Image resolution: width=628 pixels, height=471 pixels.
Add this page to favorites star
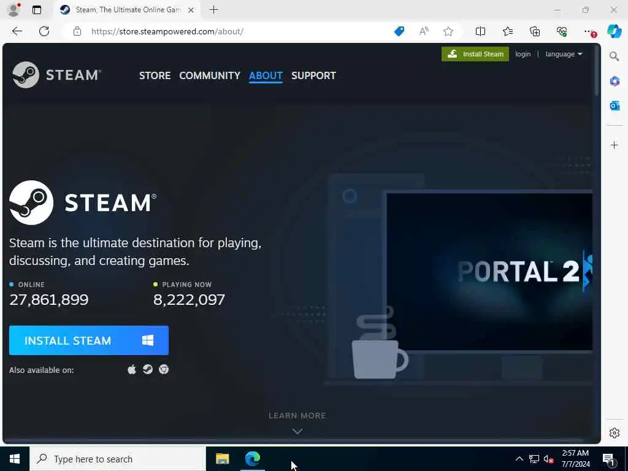[x=448, y=31]
